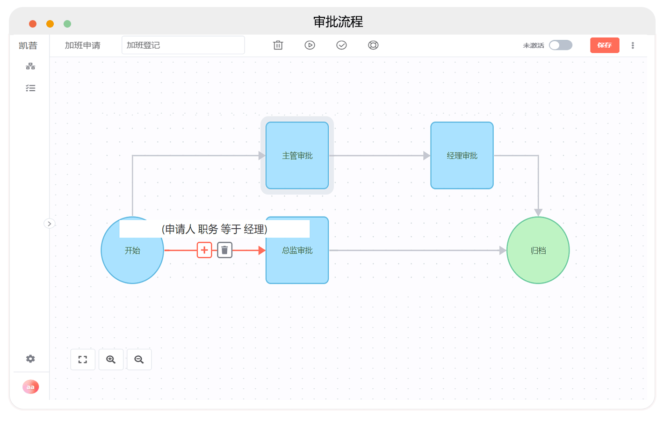Click the lifebuoy help icon in toolbar

[373, 45]
